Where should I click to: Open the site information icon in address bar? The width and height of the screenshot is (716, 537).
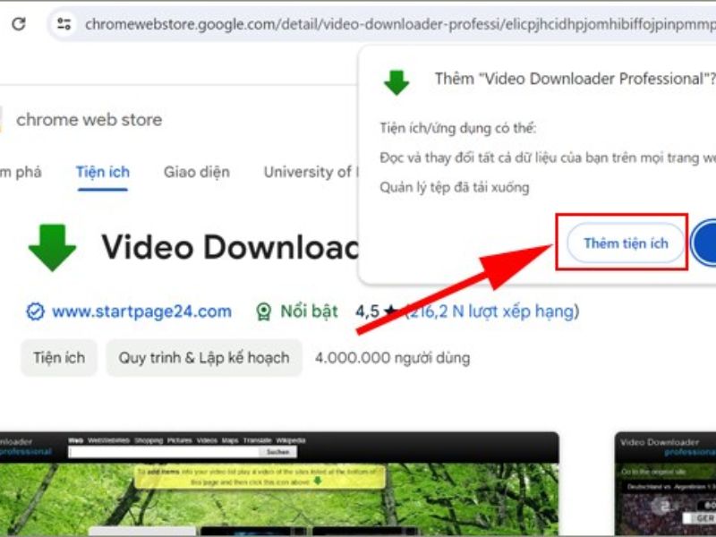[64, 24]
